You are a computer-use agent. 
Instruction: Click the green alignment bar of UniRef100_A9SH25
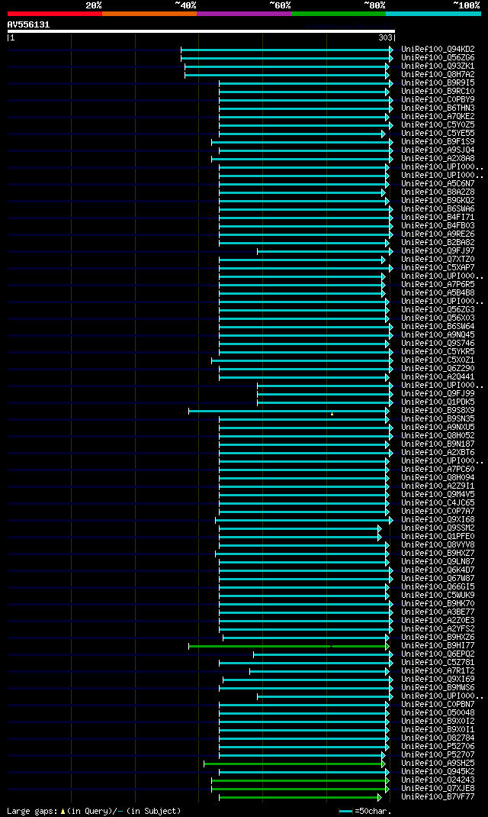pyautogui.click(x=294, y=764)
